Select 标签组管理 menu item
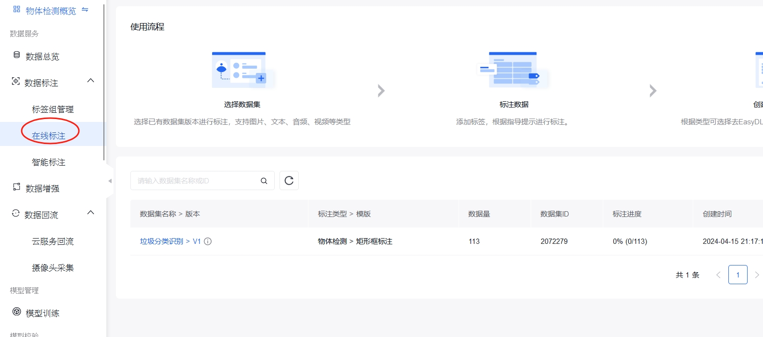Image resolution: width=763 pixels, height=337 pixels. 53,109
